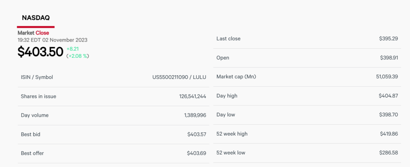Click the Last close value $395.29
This screenshot has width=410, height=167.
tap(389, 39)
